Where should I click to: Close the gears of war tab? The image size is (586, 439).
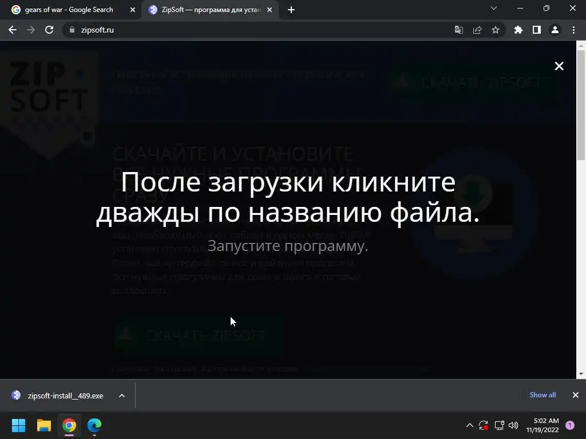pyautogui.click(x=133, y=10)
